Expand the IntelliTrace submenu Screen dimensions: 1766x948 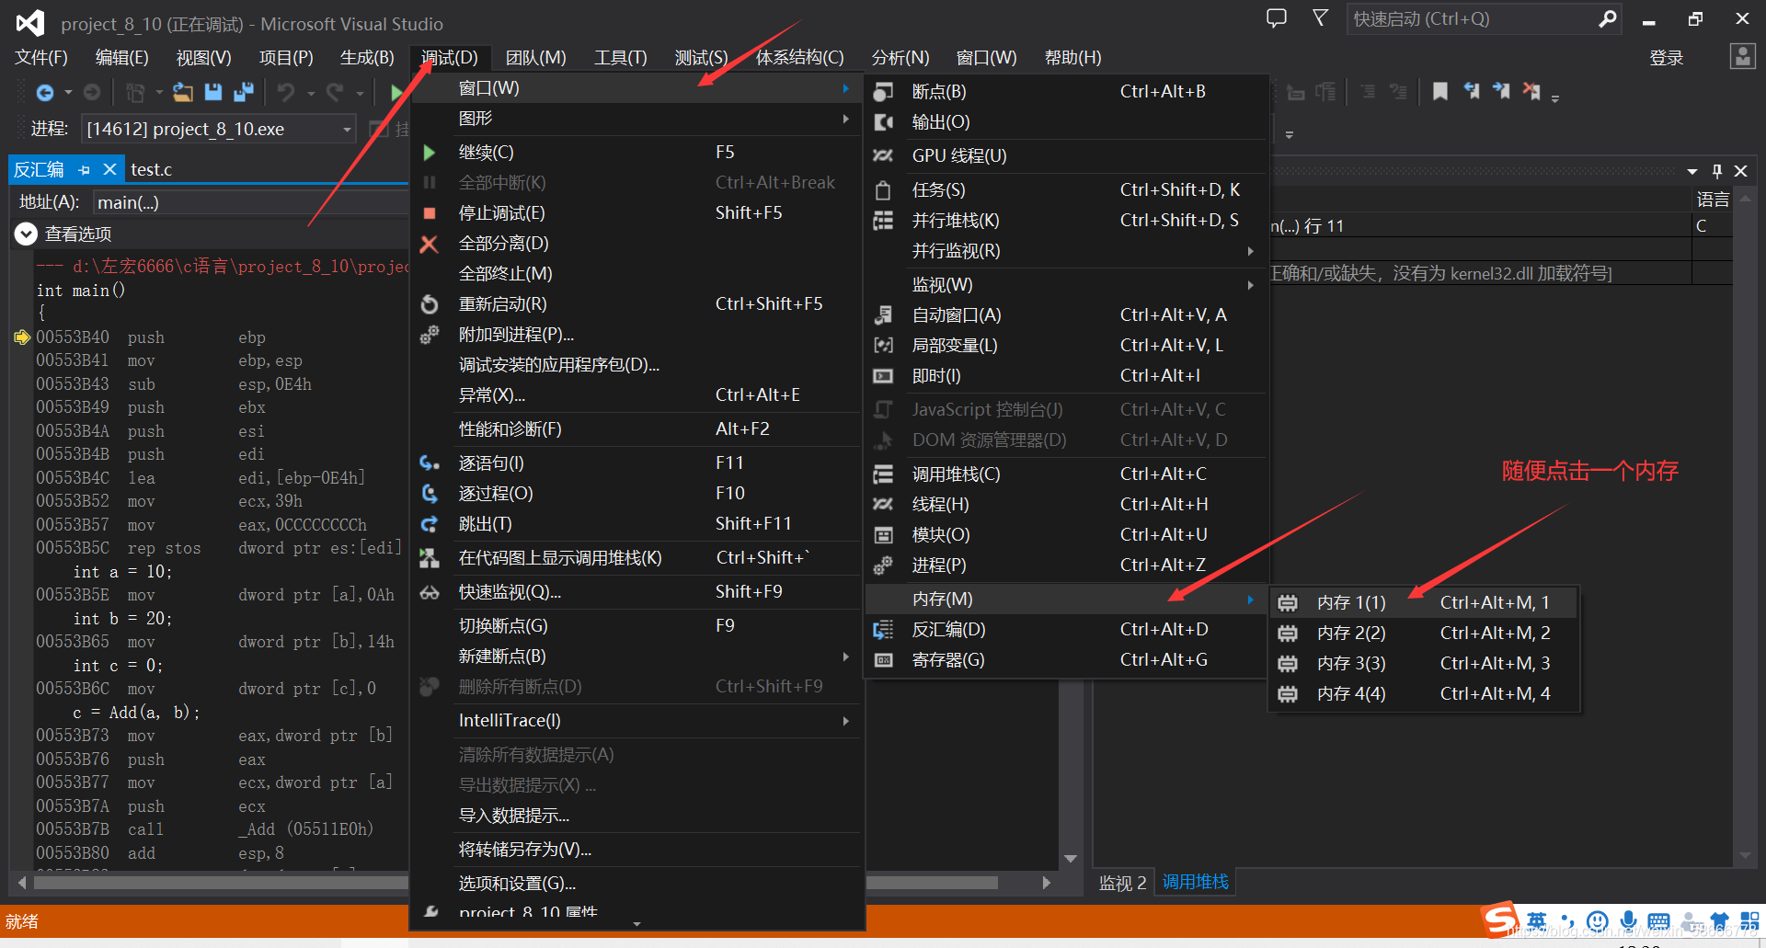pos(636,720)
